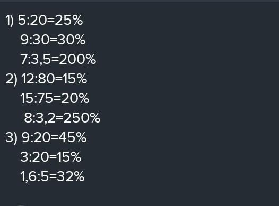Click the line 15:75=20%
Image resolution: width=279 pixels, height=206 pixels.
coord(55,98)
